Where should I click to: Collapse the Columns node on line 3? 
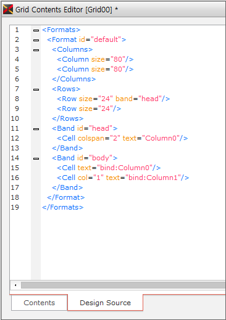click(36, 50)
